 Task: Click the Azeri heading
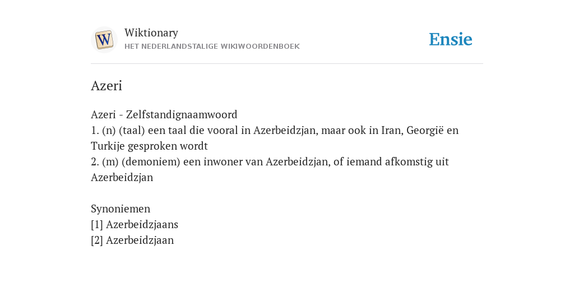point(106,86)
